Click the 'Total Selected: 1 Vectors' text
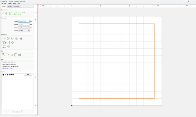The width and height of the screenshot is (196, 117). click(x=9, y=62)
